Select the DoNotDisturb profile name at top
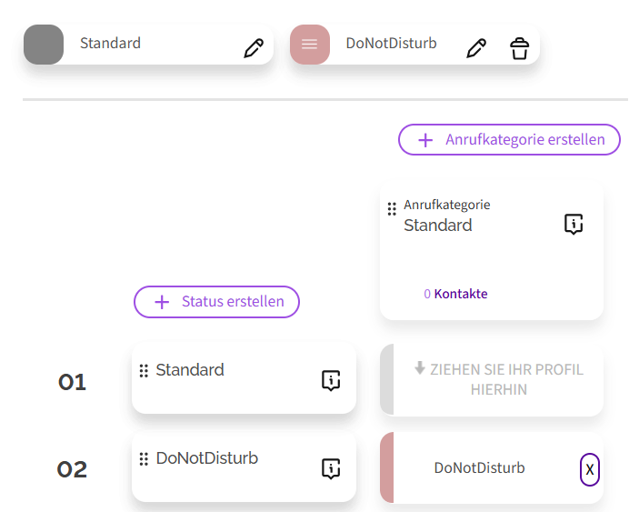 [391, 43]
